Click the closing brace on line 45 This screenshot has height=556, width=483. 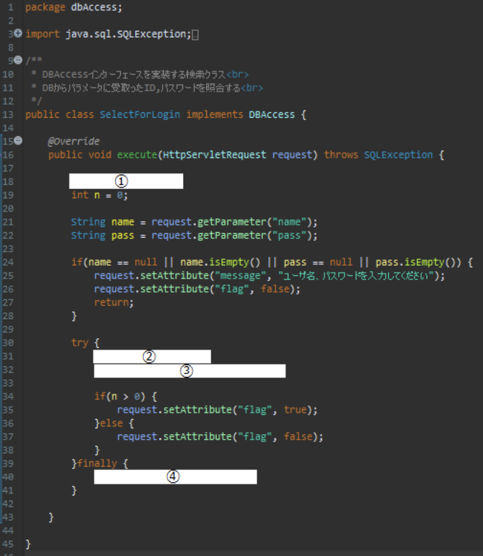coord(28,544)
